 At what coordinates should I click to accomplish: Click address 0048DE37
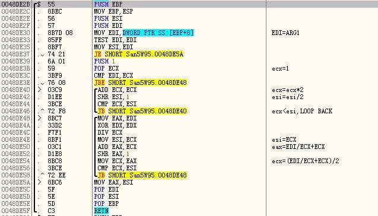[15, 54]
